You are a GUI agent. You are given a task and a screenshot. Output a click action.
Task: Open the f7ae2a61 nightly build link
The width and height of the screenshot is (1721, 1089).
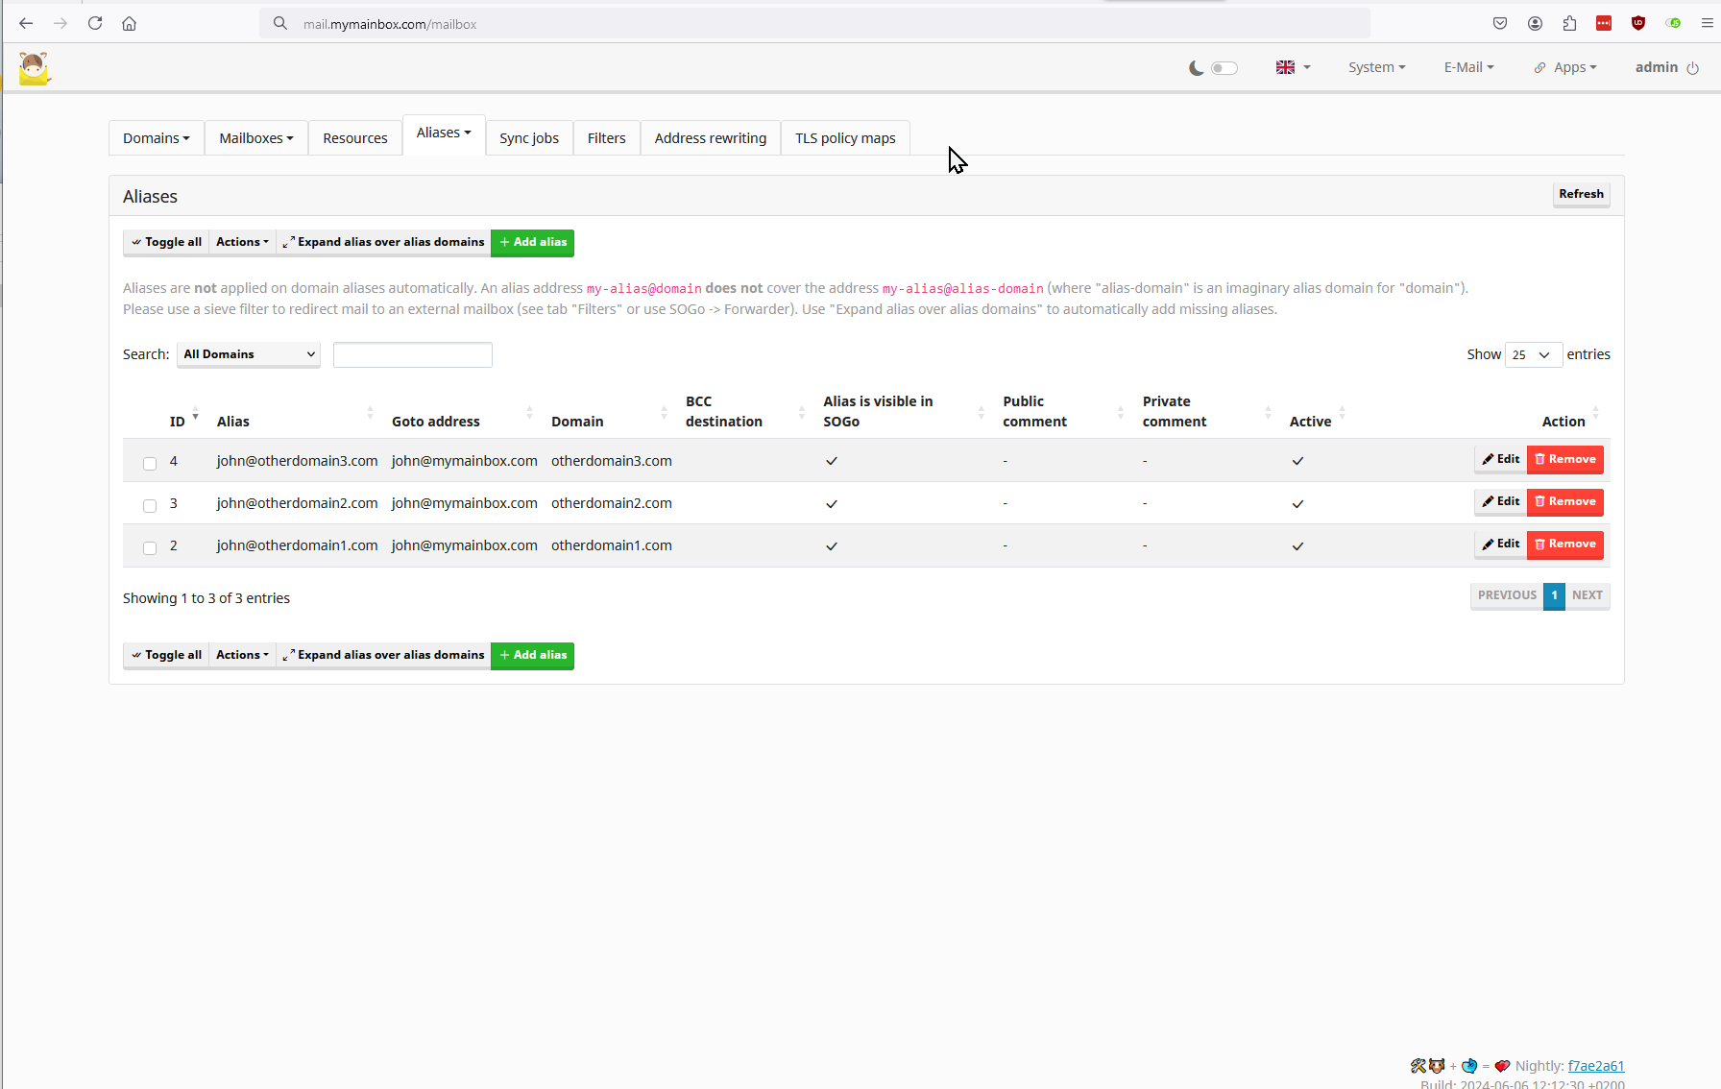tap(1596, 1066)
